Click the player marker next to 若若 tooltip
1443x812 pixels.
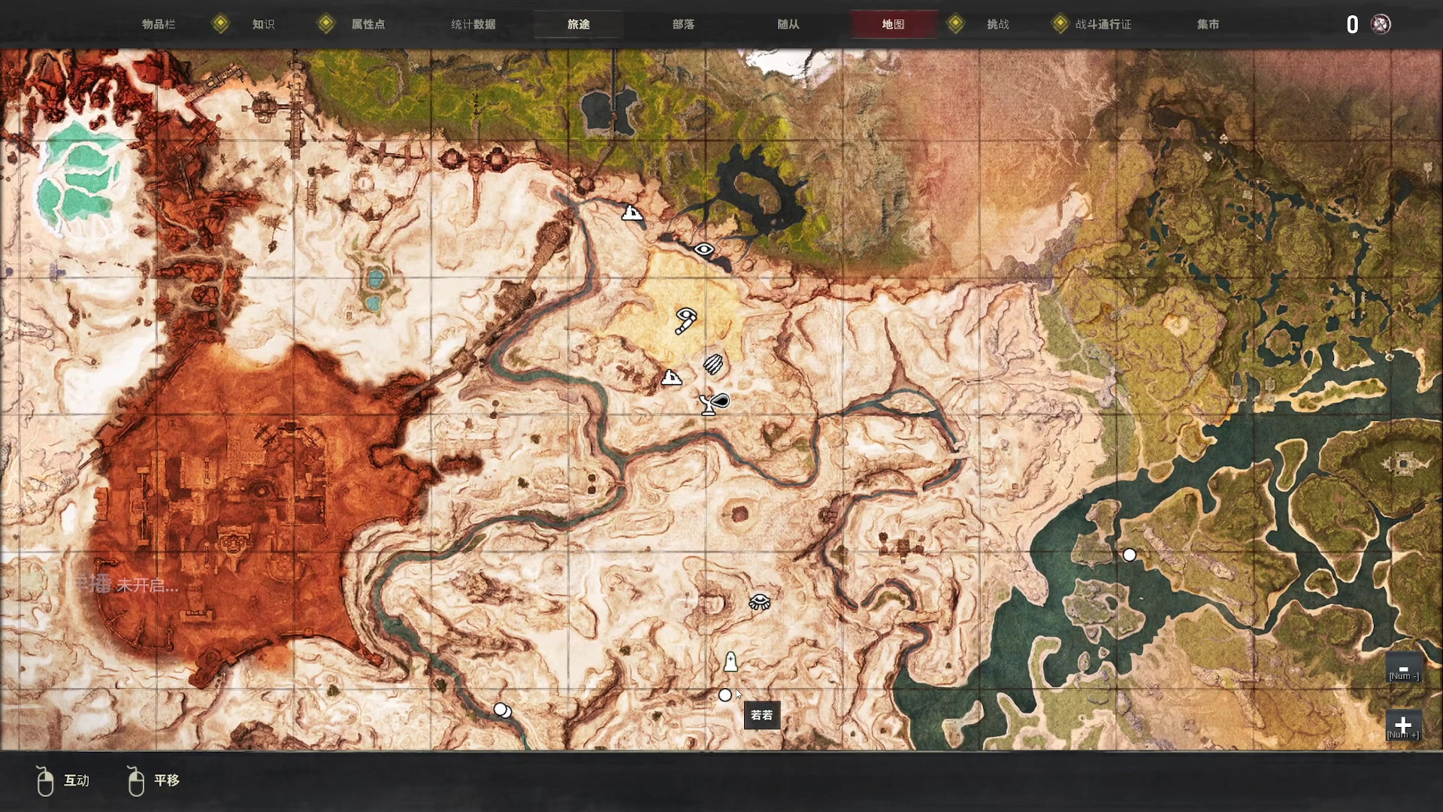[x=725, y=695]
